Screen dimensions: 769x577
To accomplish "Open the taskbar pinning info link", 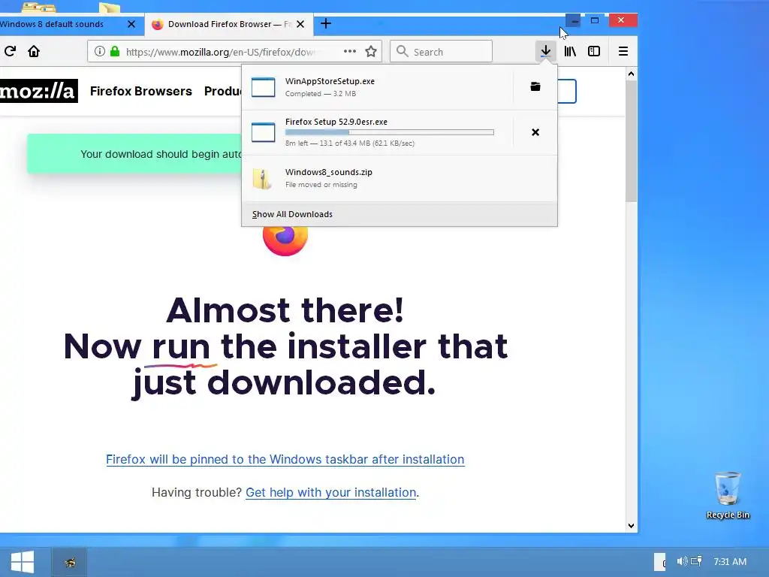I will click(x=285, y=459).
